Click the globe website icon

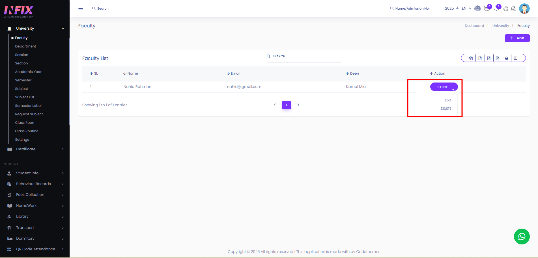pyautogui.click(x=506, y=9)
